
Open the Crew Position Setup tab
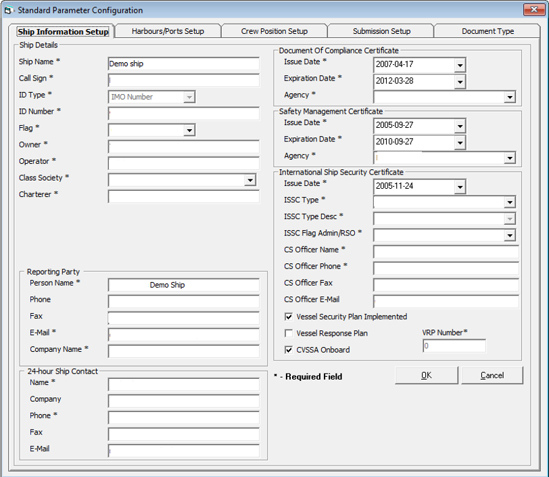pyautogui.click(x=274, y=30)
